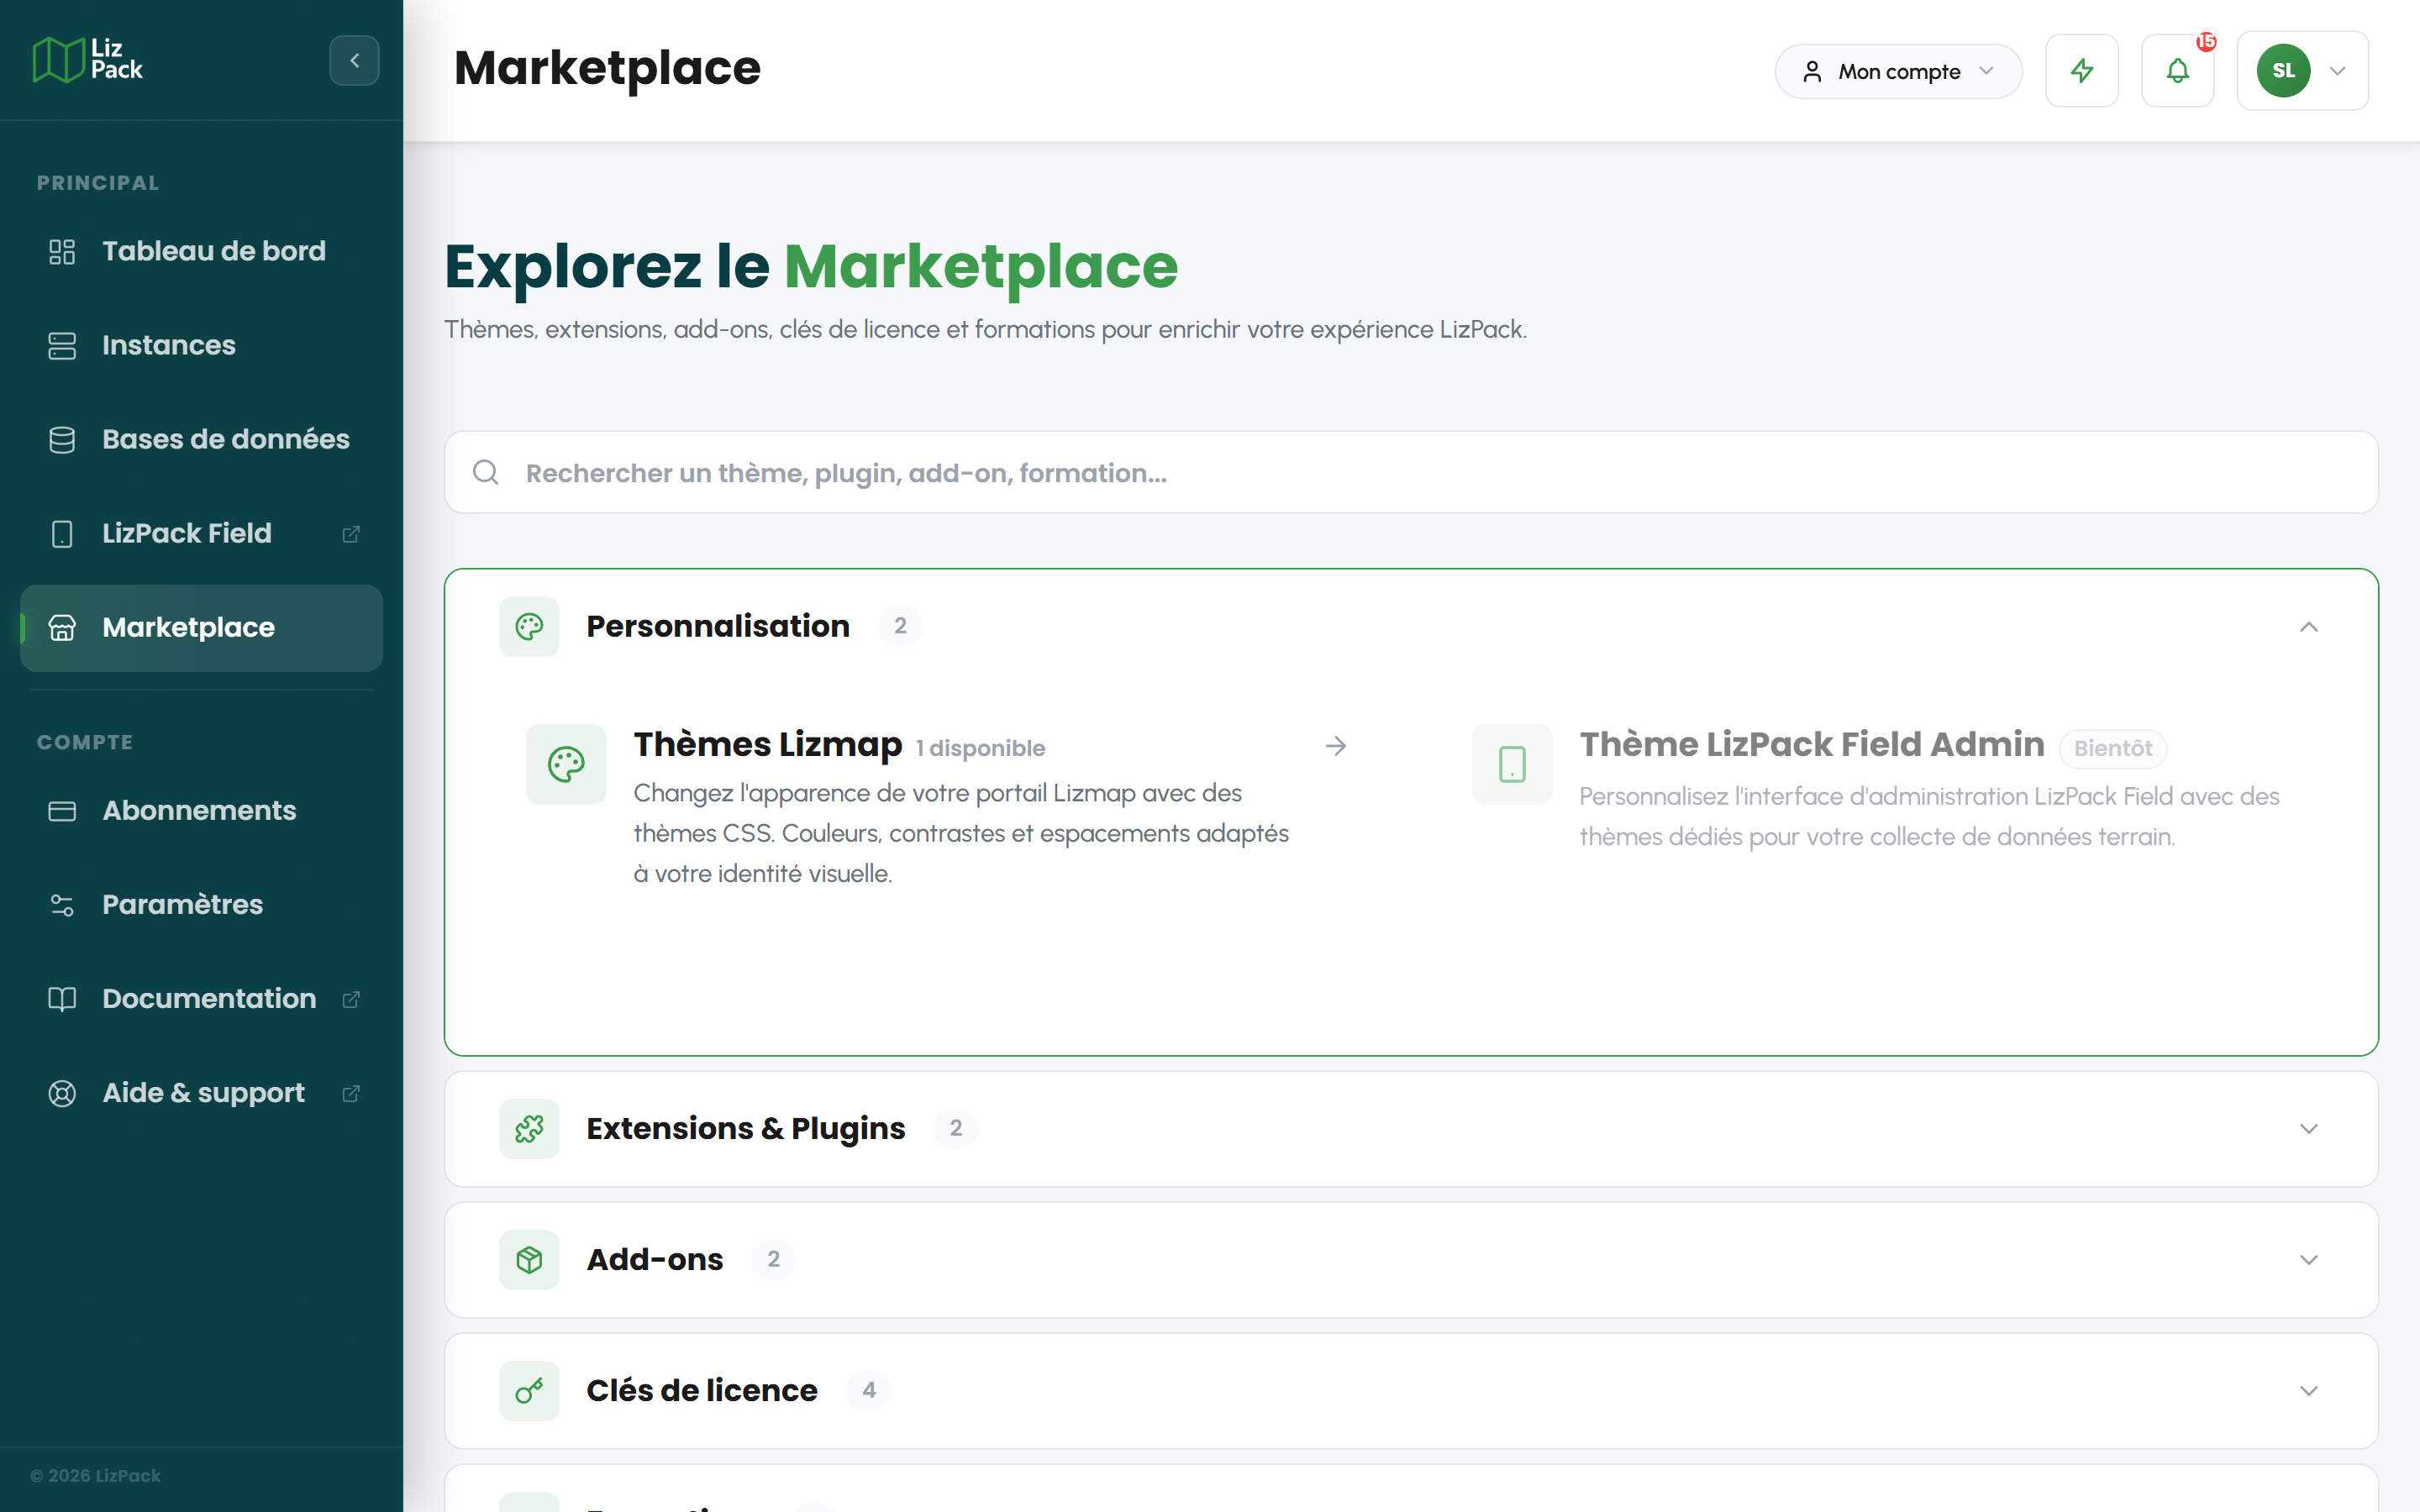Collapse the Personnalisation section chevron
This screenshot has width=2420, height=1512.
pyautogui.click(x=2309, y=627)
